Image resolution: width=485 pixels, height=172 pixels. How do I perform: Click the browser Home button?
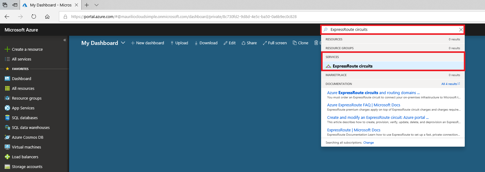47,16
